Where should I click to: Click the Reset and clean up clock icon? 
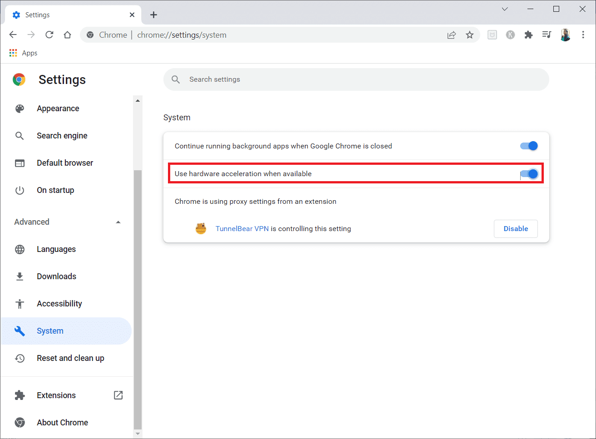click(20, 358)
